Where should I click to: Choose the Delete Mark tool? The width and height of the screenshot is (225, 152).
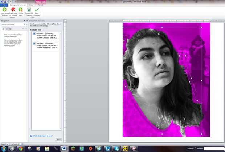21,12
